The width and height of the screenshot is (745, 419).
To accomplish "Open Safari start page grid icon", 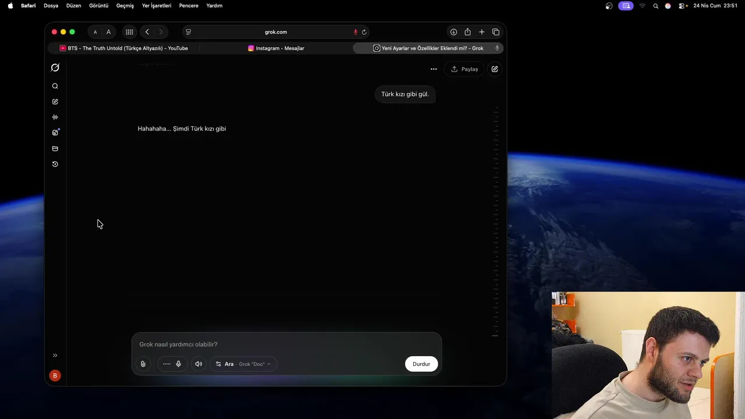I will 129,32.
